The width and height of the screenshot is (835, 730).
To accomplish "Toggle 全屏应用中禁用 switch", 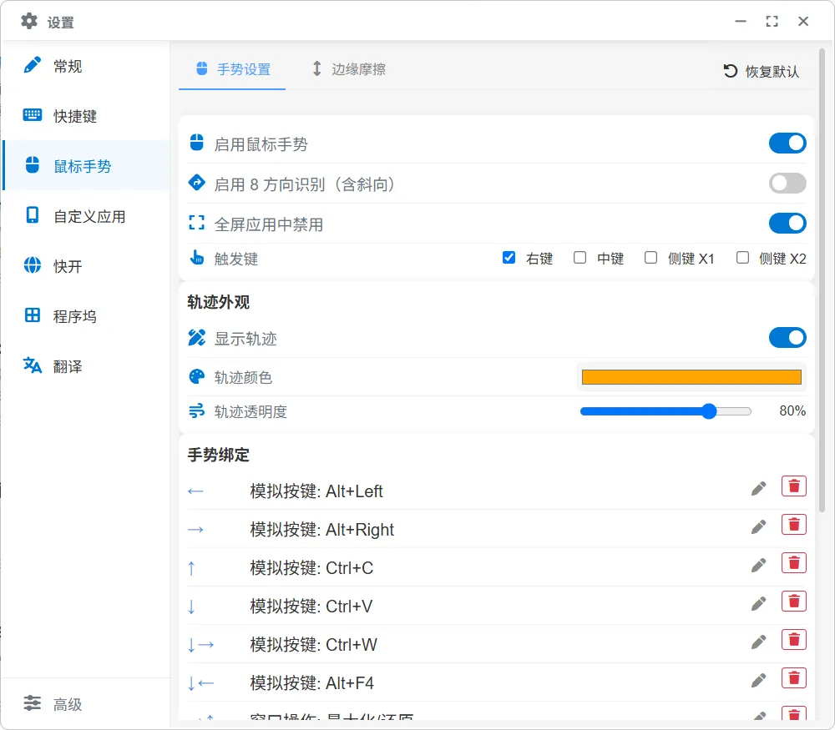I will coord(787,223).
